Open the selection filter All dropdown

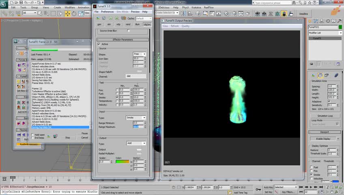(x=29, y=13)
